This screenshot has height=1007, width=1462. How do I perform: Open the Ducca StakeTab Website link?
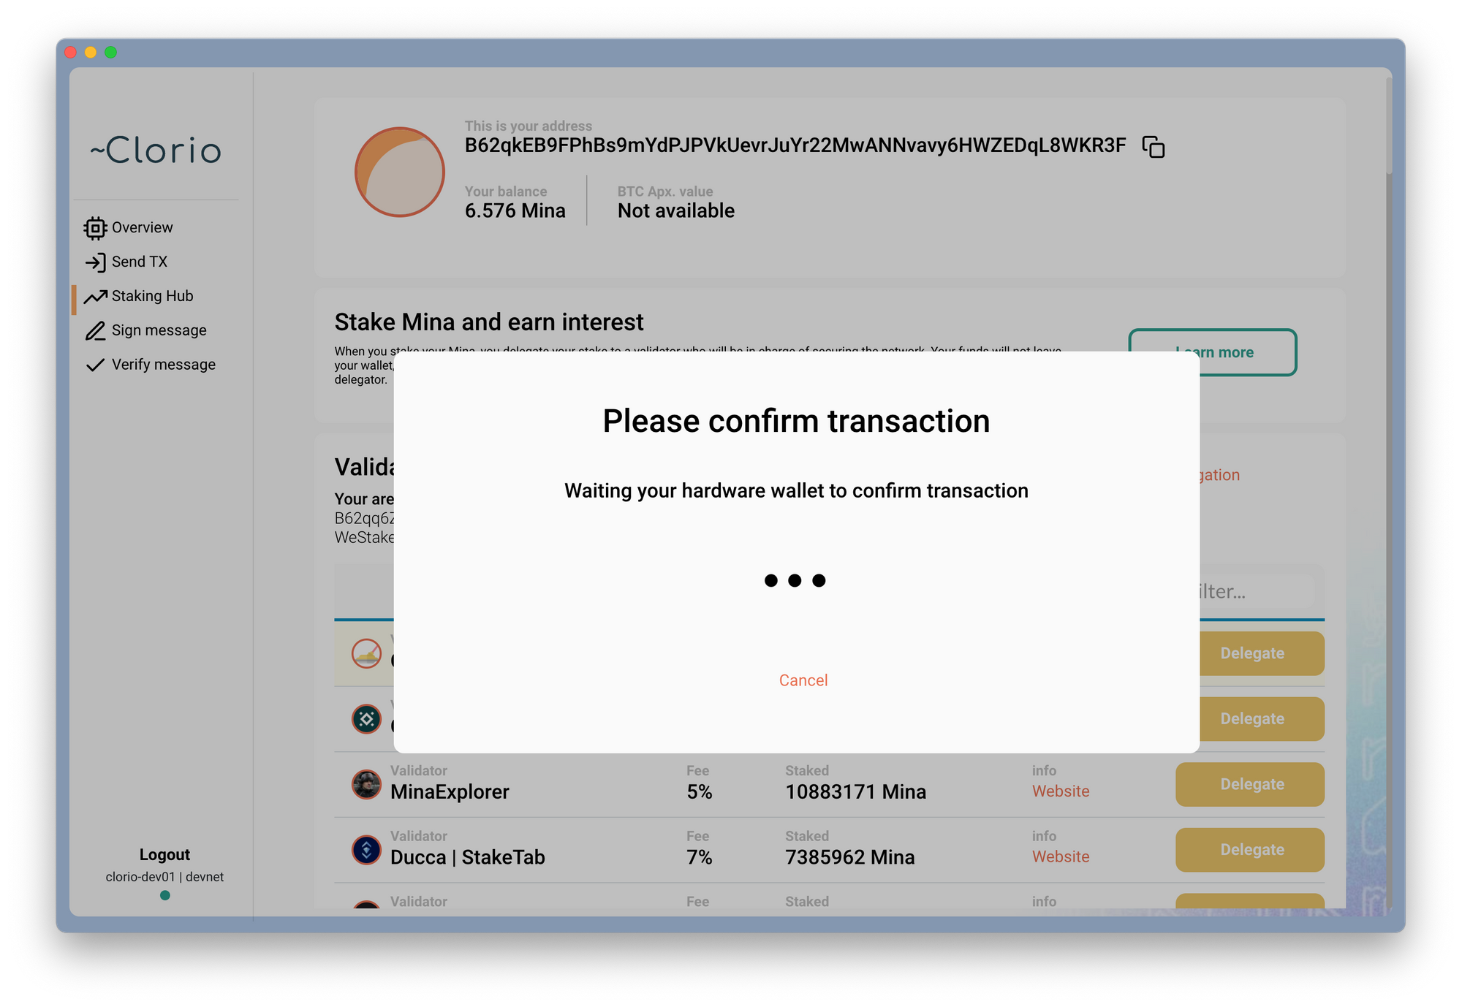pyautogui.click(x=1060, y=856)
